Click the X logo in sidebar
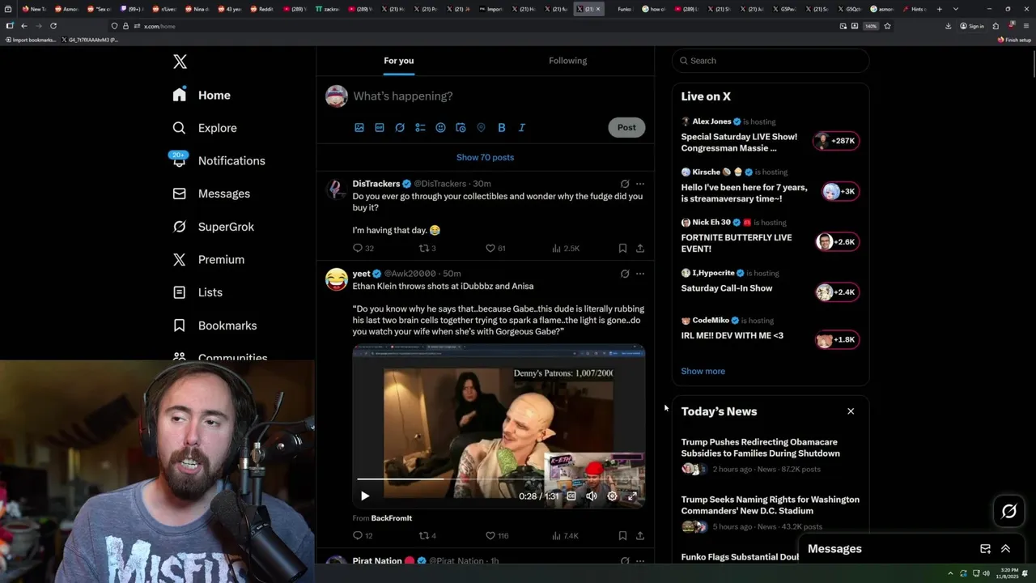The image size is (1036, 583). click(x=180, y=62)
